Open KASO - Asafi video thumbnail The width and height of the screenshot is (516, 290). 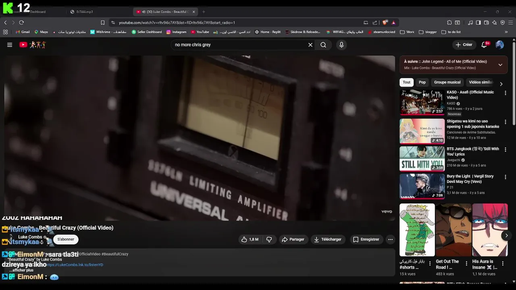point(422,102)
